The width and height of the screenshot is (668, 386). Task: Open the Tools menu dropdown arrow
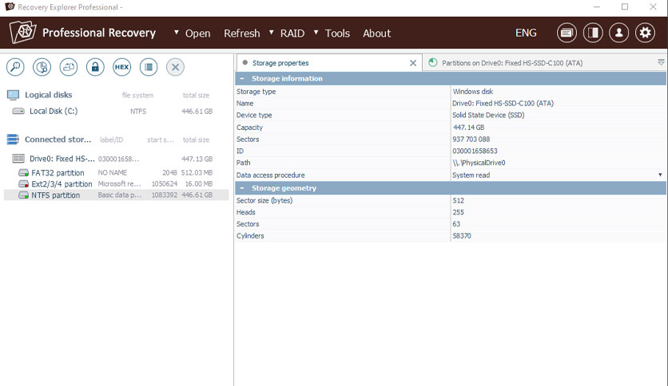tap(316, 33)
